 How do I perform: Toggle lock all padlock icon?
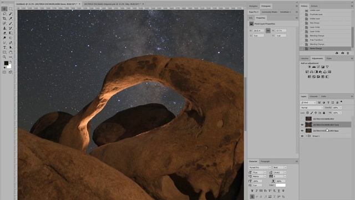point(324,113)
